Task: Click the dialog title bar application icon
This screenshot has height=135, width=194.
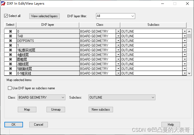Action: [x=3, y=4]
